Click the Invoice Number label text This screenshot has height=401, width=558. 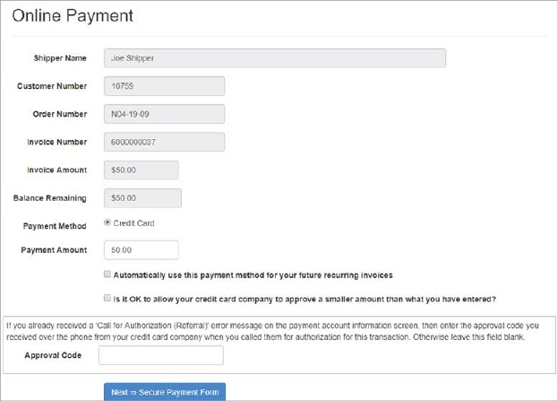pyautogui.click(x=56, y=142)
